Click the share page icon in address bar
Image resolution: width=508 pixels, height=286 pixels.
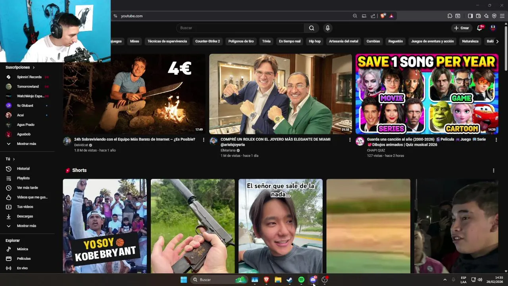click(373, 16)
